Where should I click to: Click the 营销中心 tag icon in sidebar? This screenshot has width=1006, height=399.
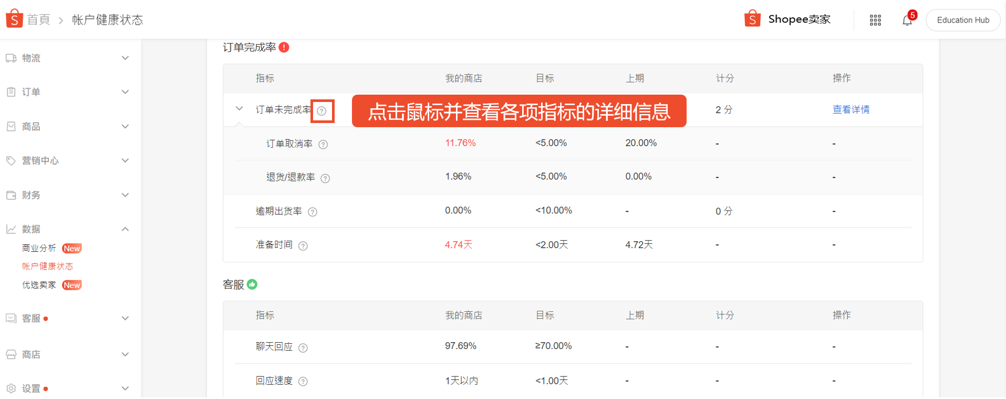pyautogui.click(x=11, y=160)
